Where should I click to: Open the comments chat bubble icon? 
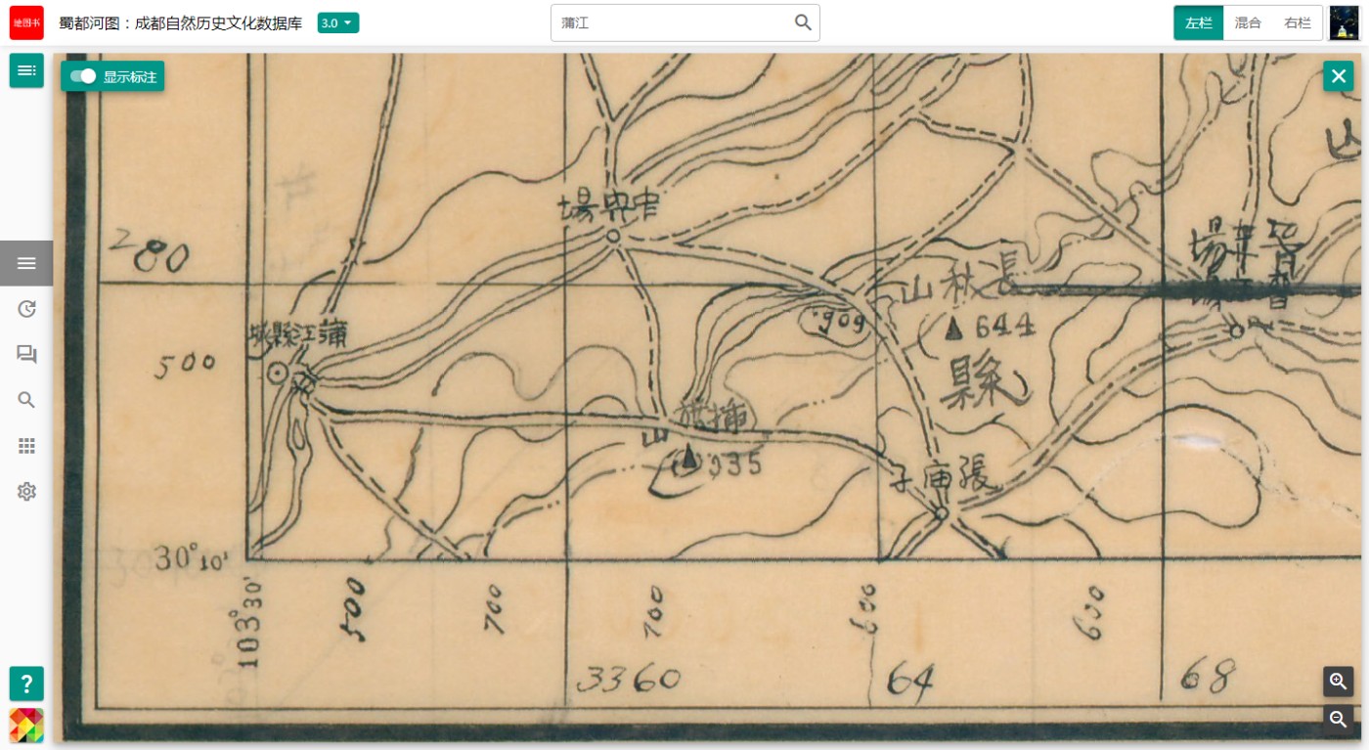26,354
